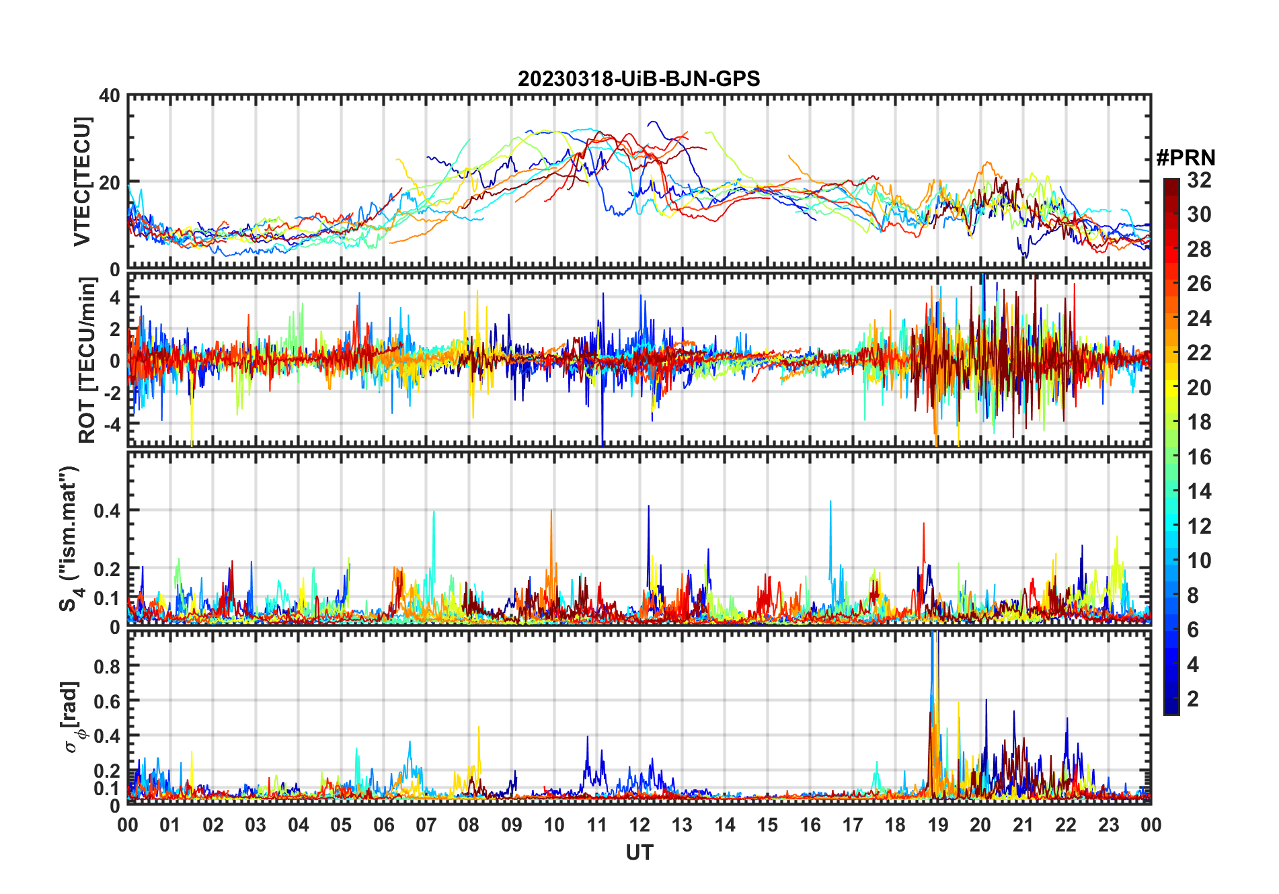
Task: Click the VTEC axis tick 40
Action: 110,96
